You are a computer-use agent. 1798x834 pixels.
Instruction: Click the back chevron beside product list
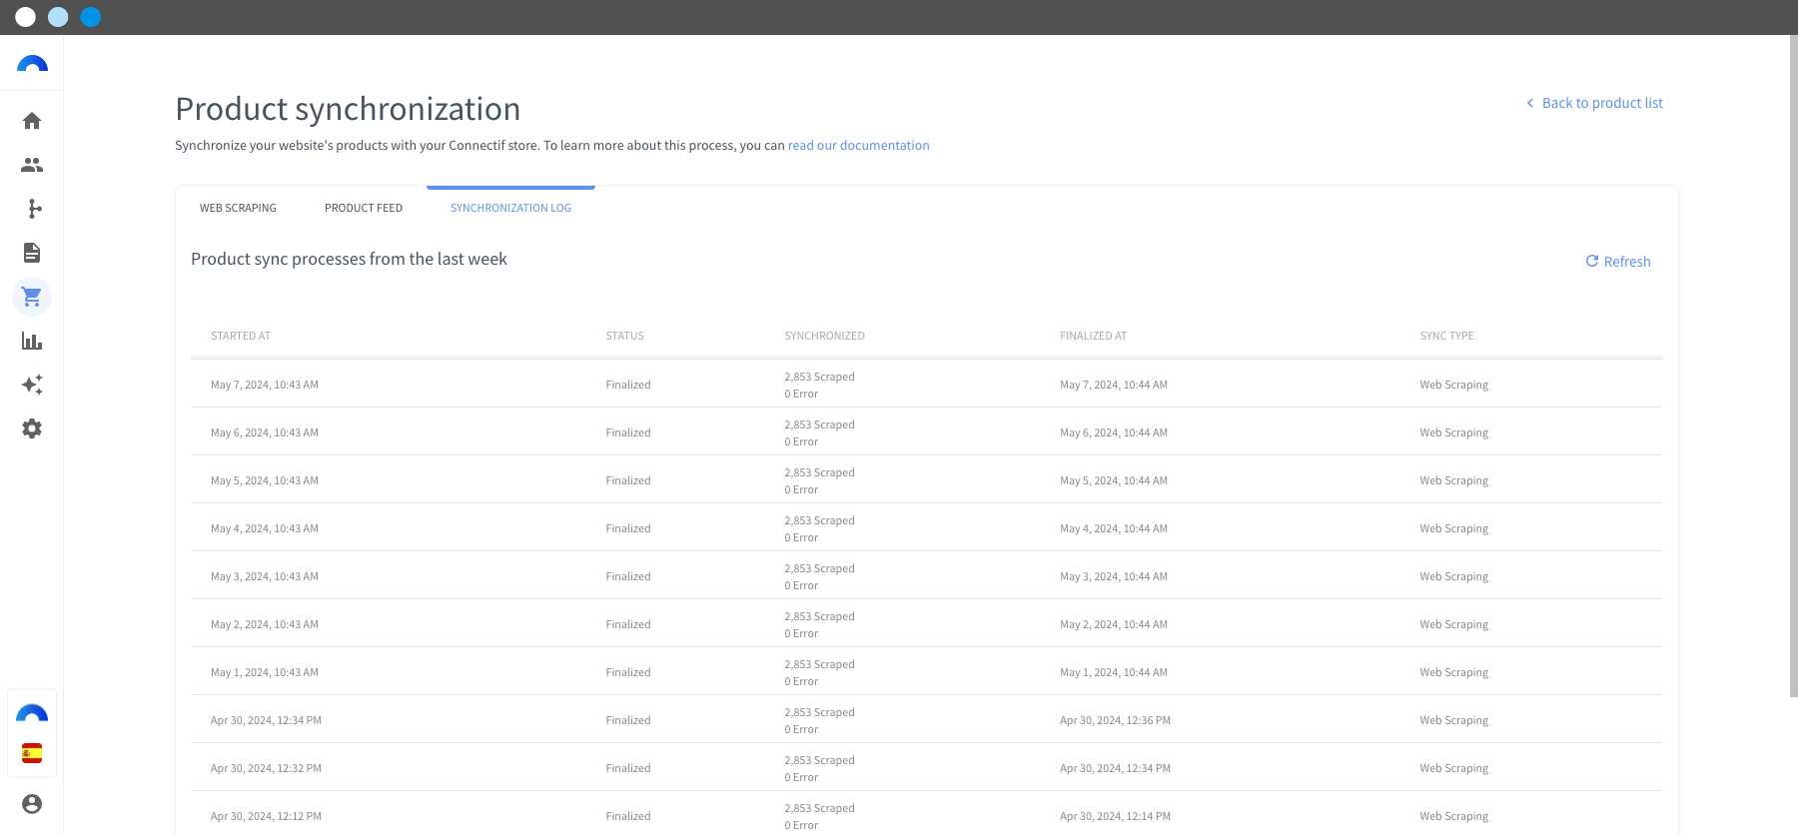coord(1529,103)
